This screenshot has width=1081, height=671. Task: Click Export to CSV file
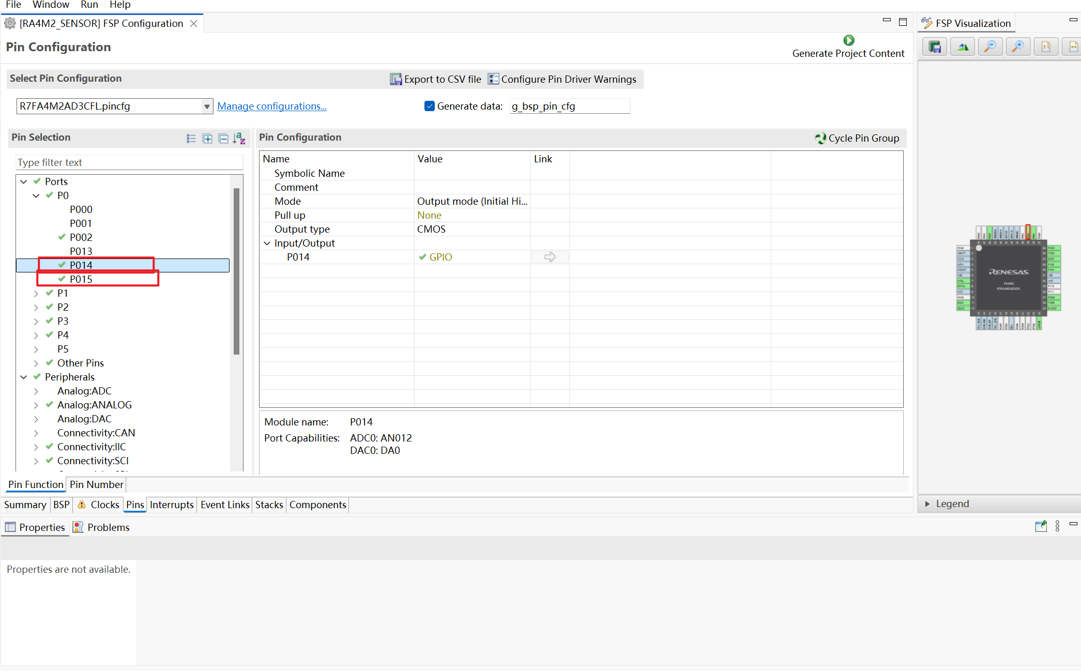[436, 79]
